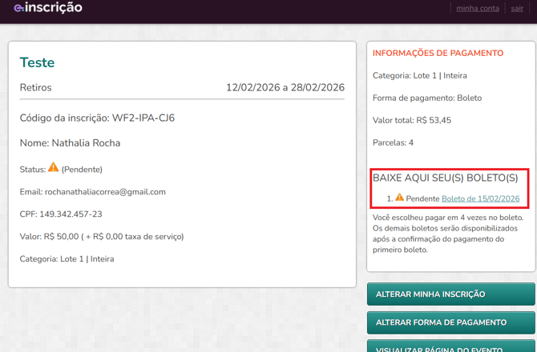Click the CPF number text
Image resolution: width=537 pixels, height=352 pixels.
61,214
